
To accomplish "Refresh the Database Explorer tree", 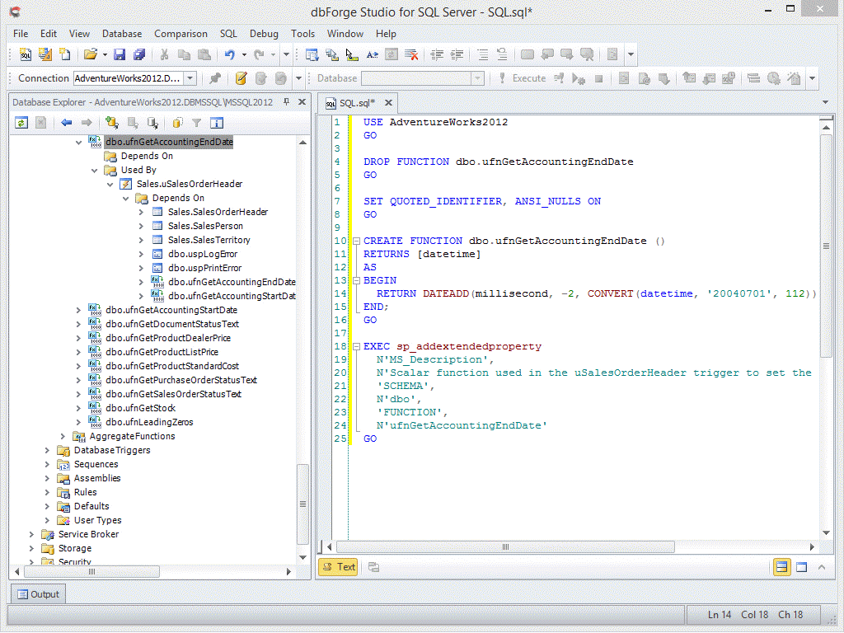I will (22, 123).
